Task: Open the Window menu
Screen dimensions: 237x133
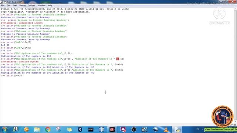Action: click(41, 6)
